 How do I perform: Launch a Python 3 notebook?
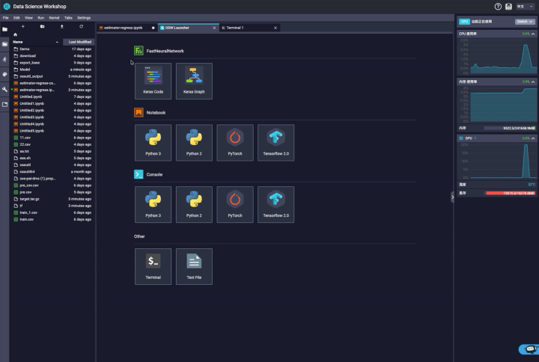point(153,143)
